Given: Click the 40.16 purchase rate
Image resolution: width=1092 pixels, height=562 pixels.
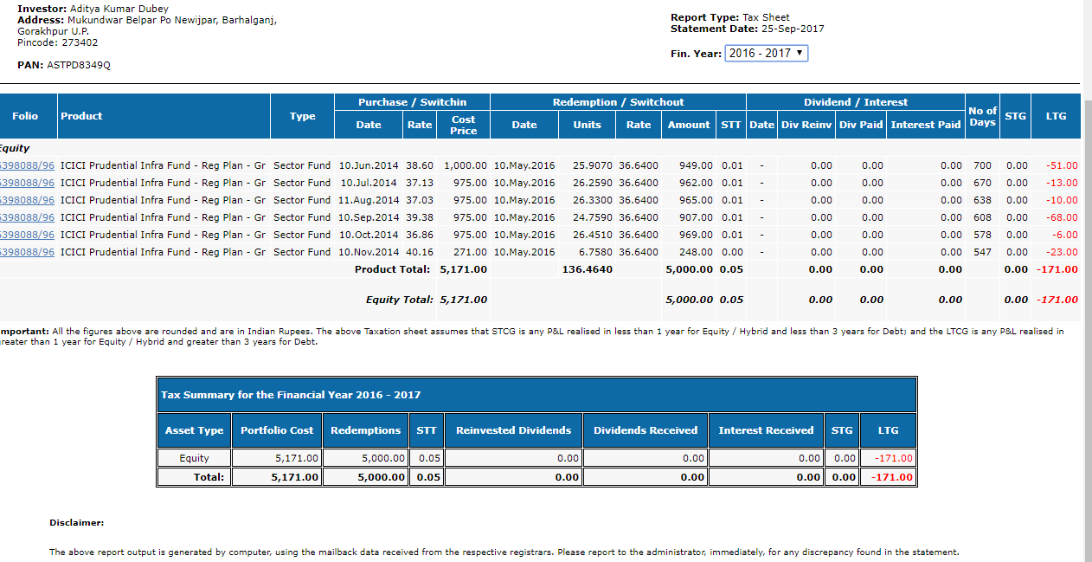Looking at the screenshot, I should (420, 252).
